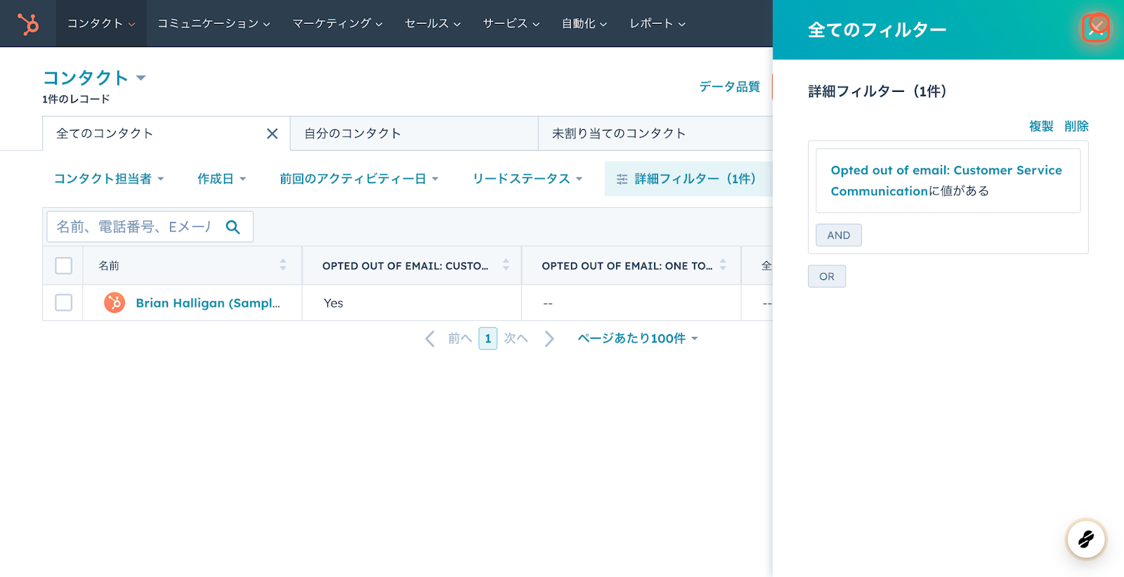Click the Yes cell value
The image size is (1124, 577).
pos(334,303)
